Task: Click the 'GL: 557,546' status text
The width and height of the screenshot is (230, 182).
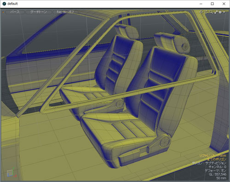Action: (218, 174)
